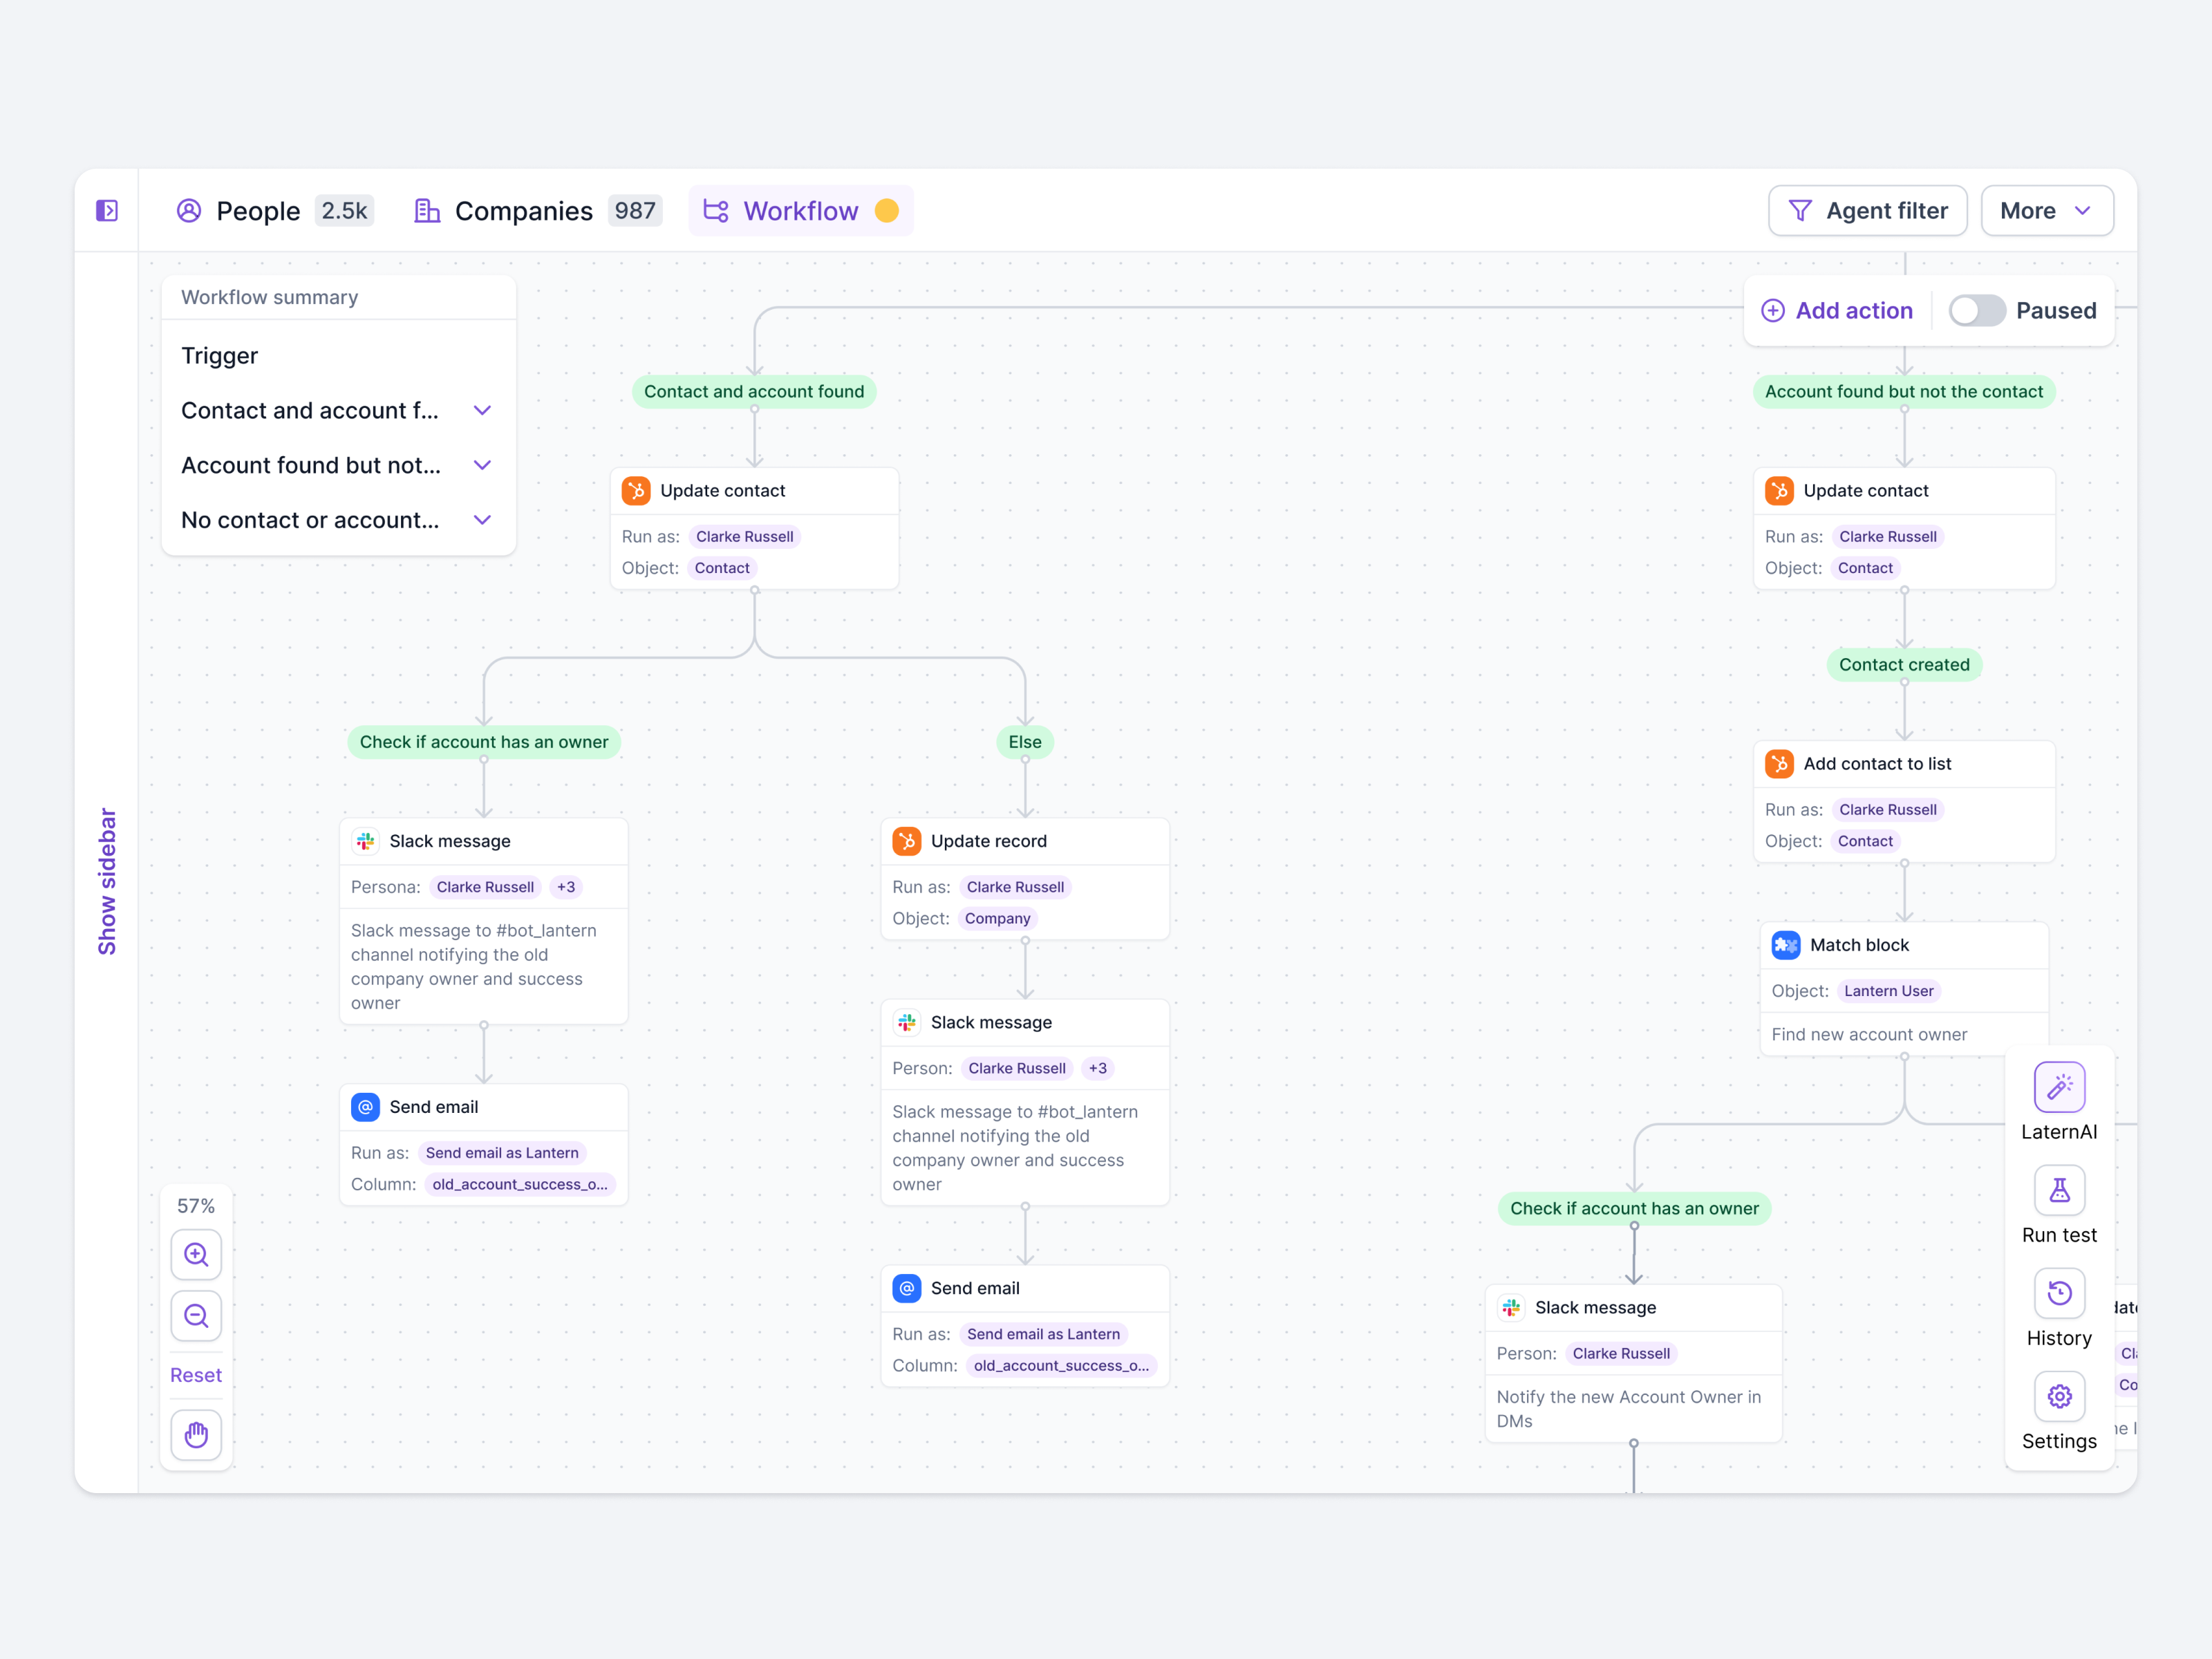Click the 57% zoom level indicator
2212x1659 pixels.
(x=196, y=1206)
